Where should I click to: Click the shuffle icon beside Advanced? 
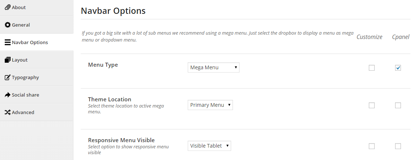(8, 113)
